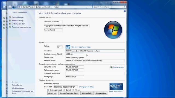Image resolution: width=175 pixels, height=98 pixels.
Task: Click the Control Panel icon in address bar
Action: 19,7
